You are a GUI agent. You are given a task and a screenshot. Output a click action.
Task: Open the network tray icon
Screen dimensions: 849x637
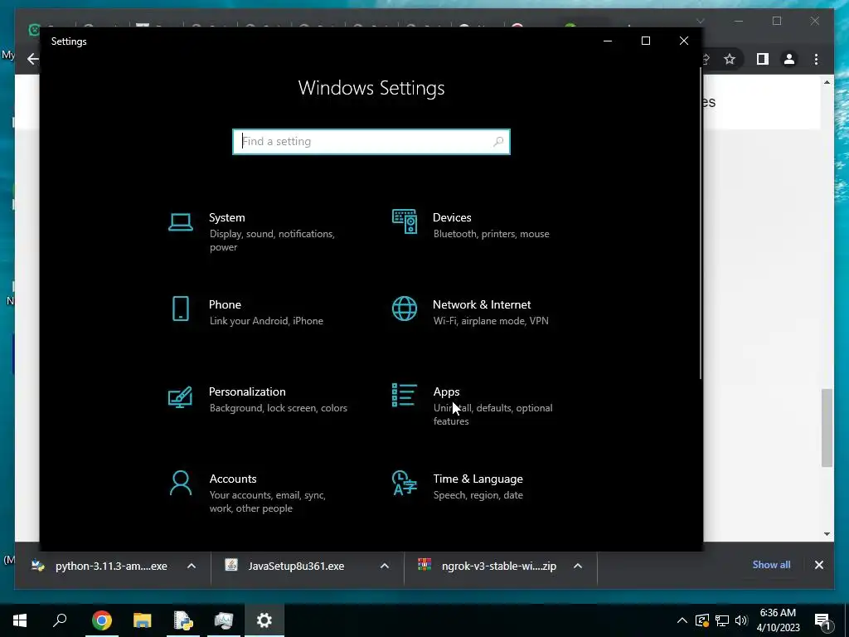pos(722,620)
